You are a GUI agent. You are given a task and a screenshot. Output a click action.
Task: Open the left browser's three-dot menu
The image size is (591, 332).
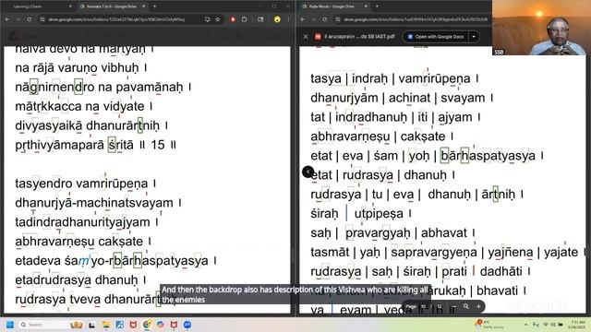(288, 19)
